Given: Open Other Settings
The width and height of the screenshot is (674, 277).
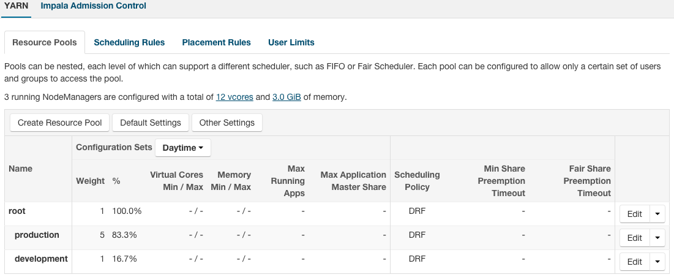Looking at the screenshot, I should pos(227,123).
